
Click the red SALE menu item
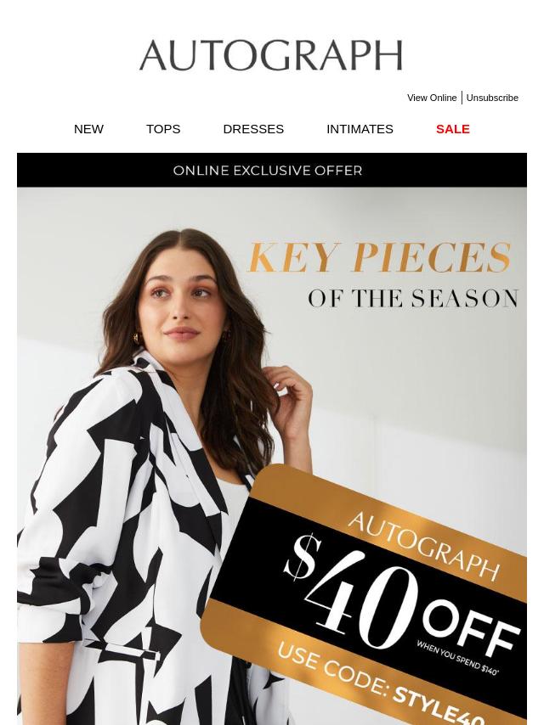pos(453,129)
